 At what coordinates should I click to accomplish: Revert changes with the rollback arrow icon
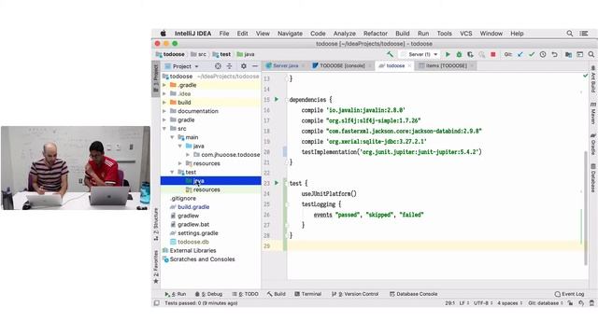[554, 54]
